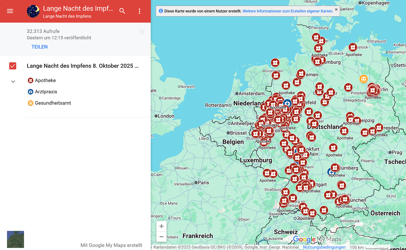Click the yellow Gesundheitsamt marker near Berlin
The height and width of the screenshot is (250, 406).
pos(363,79)
